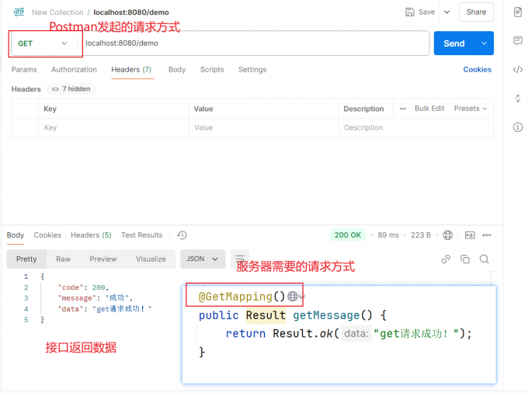Click the breadcrumb title localhost:8080/demo
This screenshot has width=528, height=393.
click(x=131, y=12)
